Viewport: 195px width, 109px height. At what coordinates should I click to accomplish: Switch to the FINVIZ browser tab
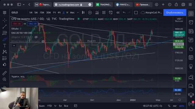tap(123, 5)
